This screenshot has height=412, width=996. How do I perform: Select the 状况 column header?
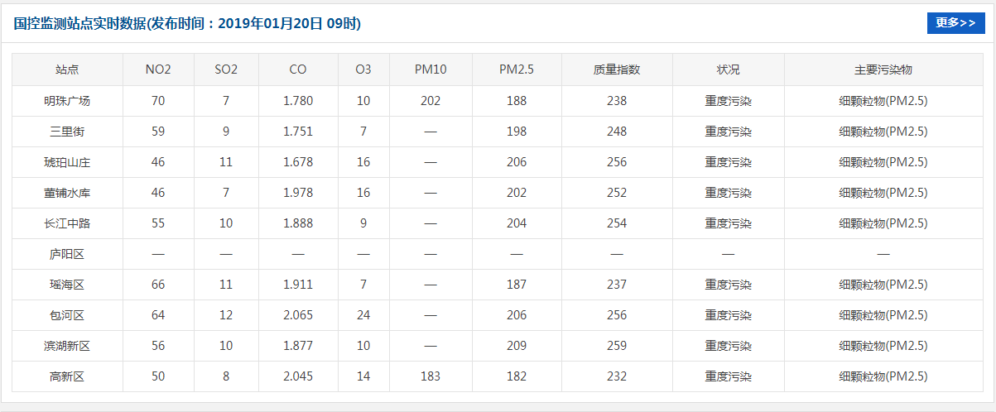pos(729,70)
